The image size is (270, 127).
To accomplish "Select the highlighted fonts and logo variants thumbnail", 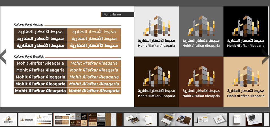I will point(70,119).
